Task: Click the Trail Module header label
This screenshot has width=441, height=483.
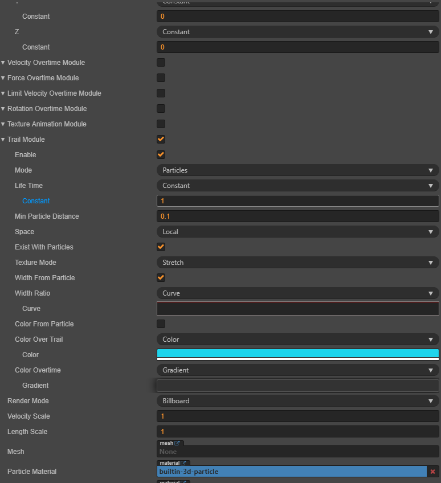Action: coord(26,140)
